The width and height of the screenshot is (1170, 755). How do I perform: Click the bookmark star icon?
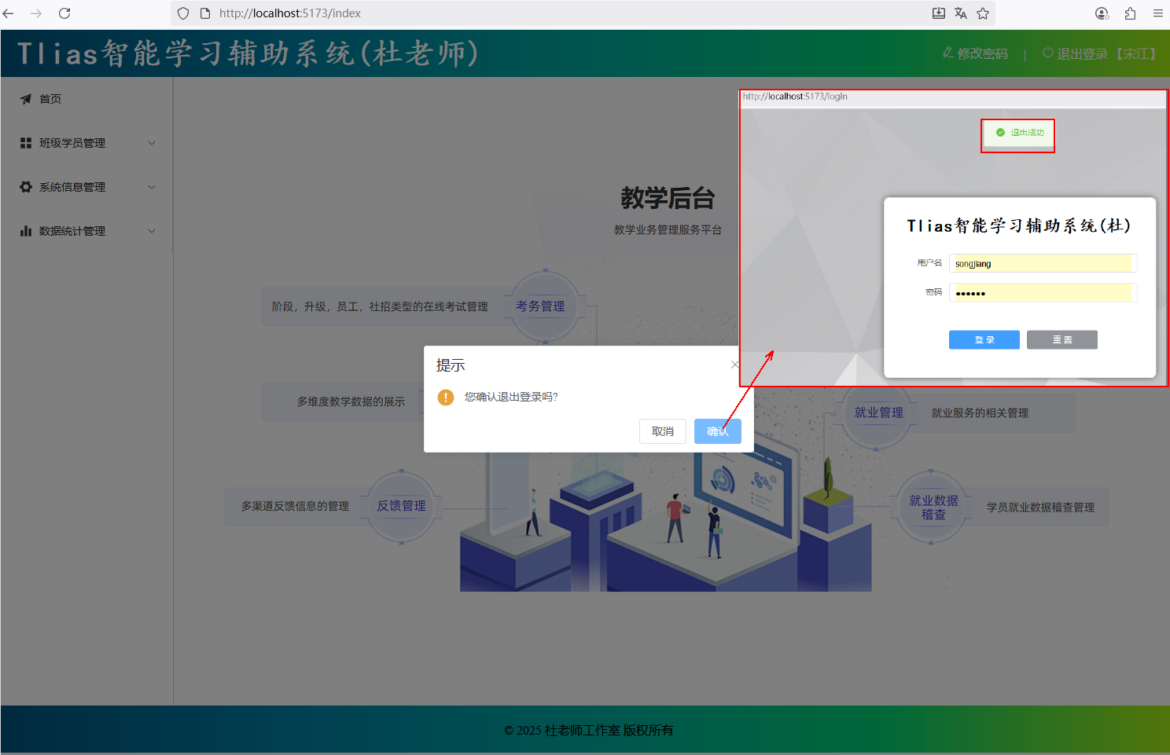point(983,13)
